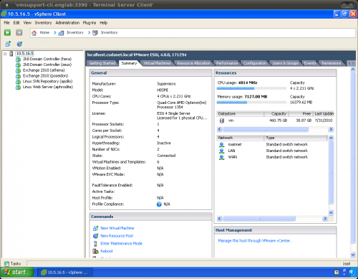Click the Enter Maintenance Mode link
This screenshot has height=279, width=358.
[121, 243]
